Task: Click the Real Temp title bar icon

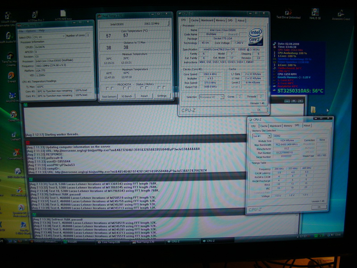Action: [x=100, y=16]
